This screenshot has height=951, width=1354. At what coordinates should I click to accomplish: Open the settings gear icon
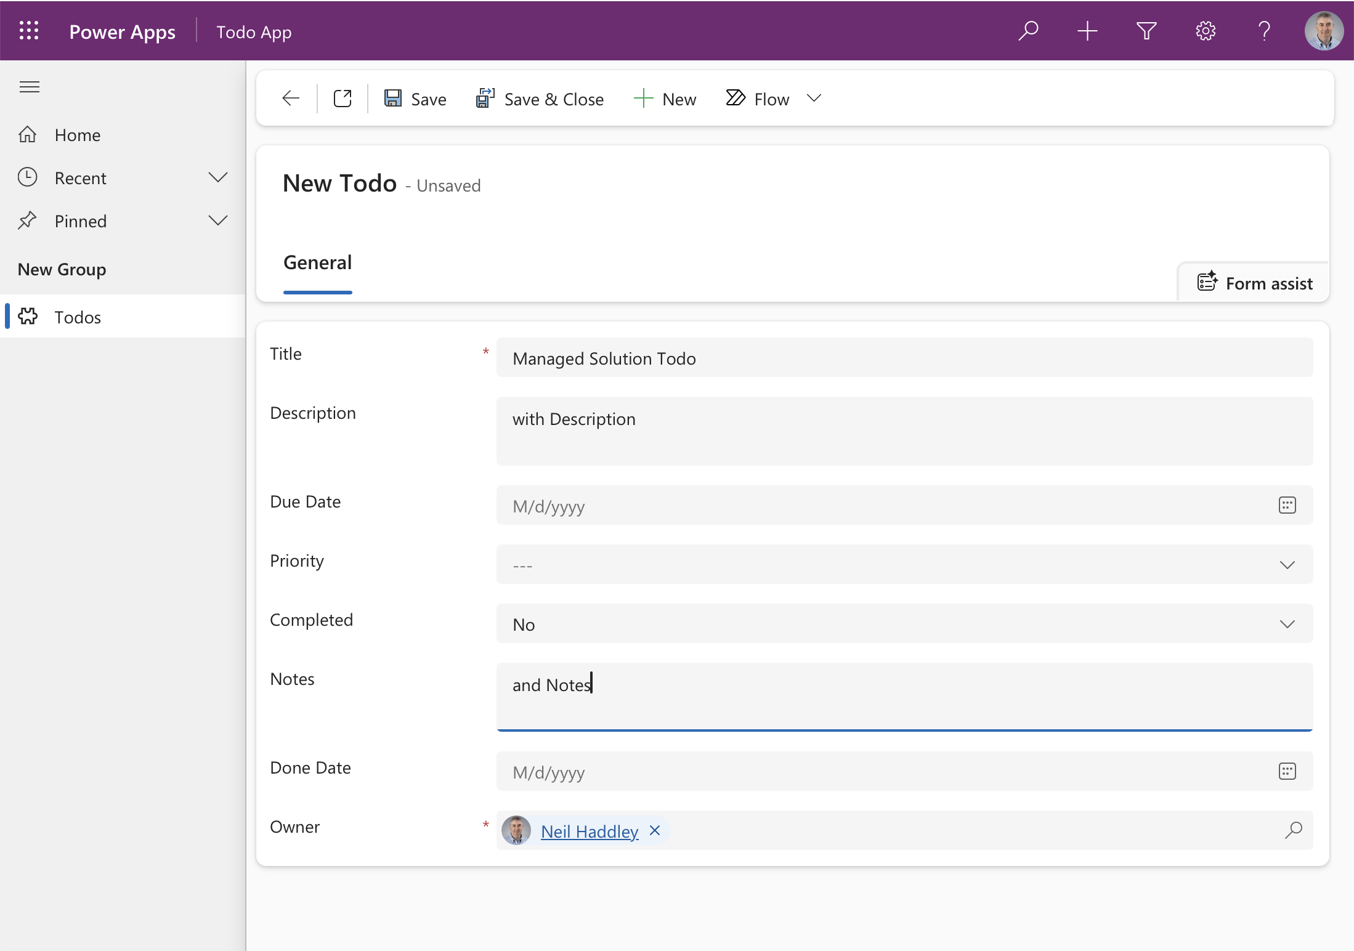(x=1206, y=31)
